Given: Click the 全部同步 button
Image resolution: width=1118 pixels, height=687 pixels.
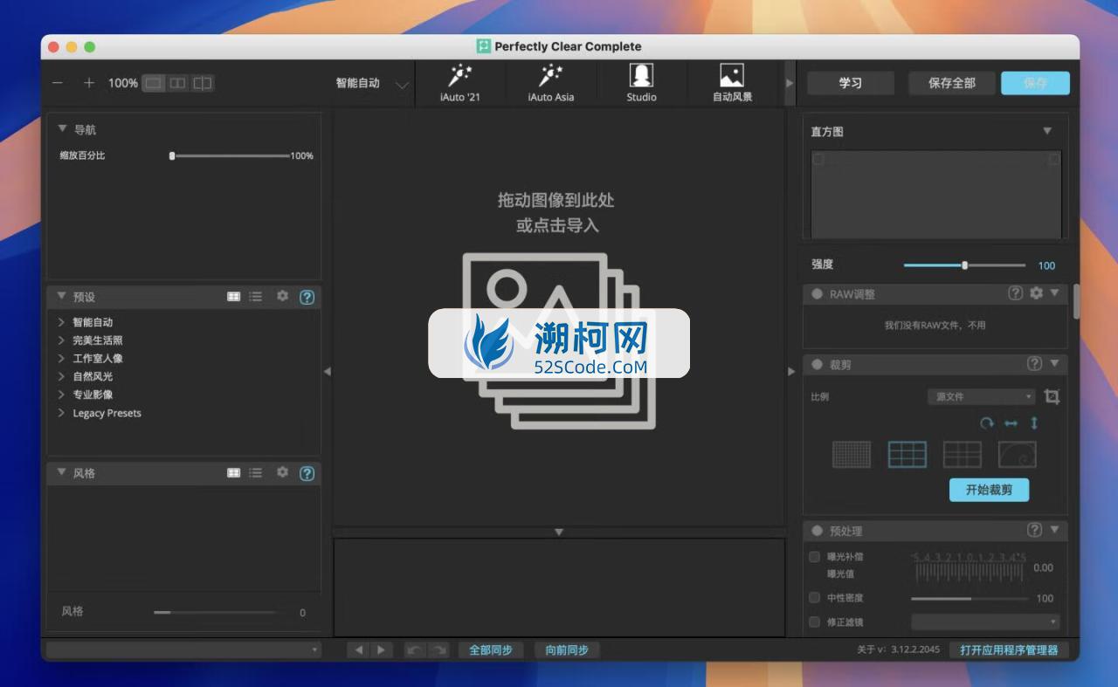Looking at the screenshot, I should (x=491, y=649).
